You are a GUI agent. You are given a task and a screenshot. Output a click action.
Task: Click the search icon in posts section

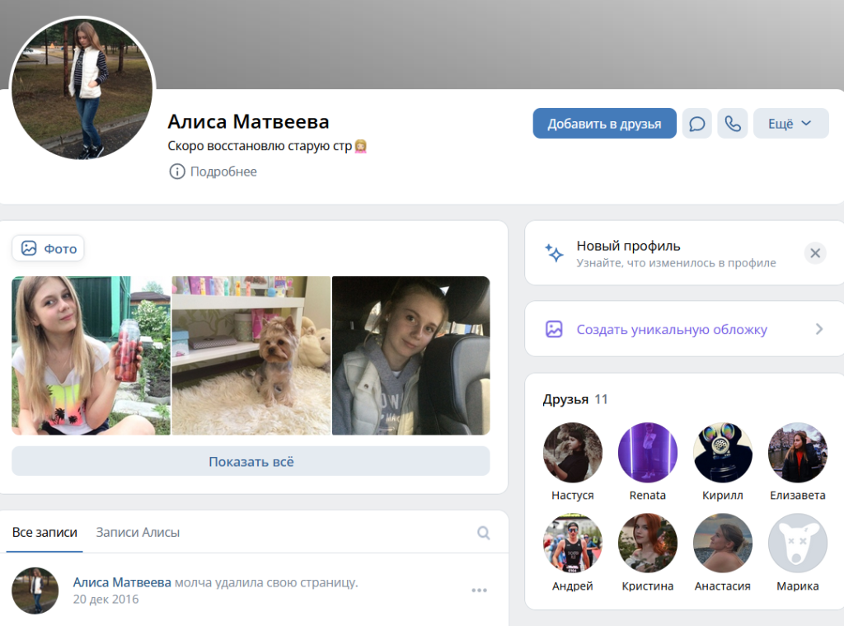click(483, 533)
